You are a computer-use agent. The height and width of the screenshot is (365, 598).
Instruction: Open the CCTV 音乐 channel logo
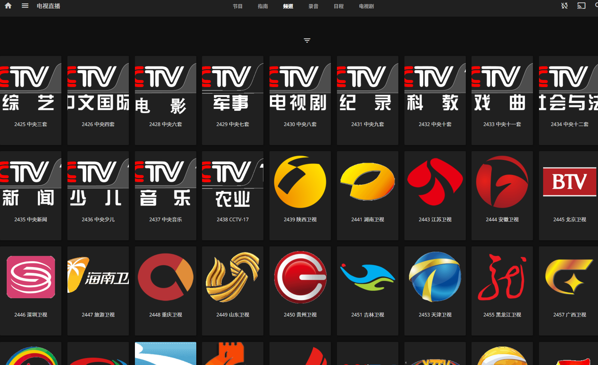[x=165, y=182]
